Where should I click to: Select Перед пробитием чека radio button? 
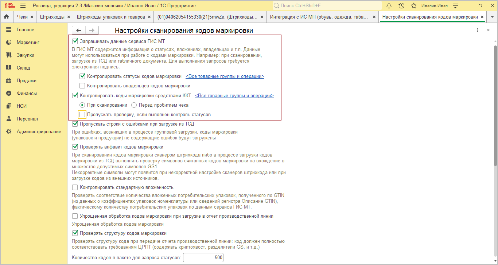click(x=134, y=105)
